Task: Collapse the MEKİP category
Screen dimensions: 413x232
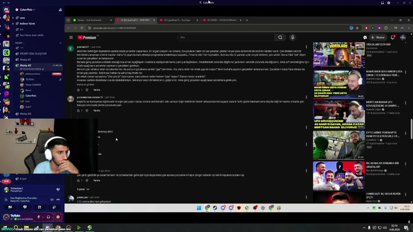Action: click(x=19, y=43)
